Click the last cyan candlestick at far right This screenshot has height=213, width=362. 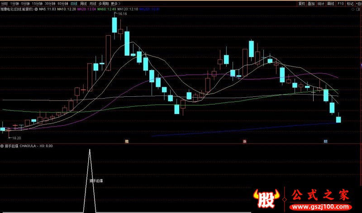338,119
